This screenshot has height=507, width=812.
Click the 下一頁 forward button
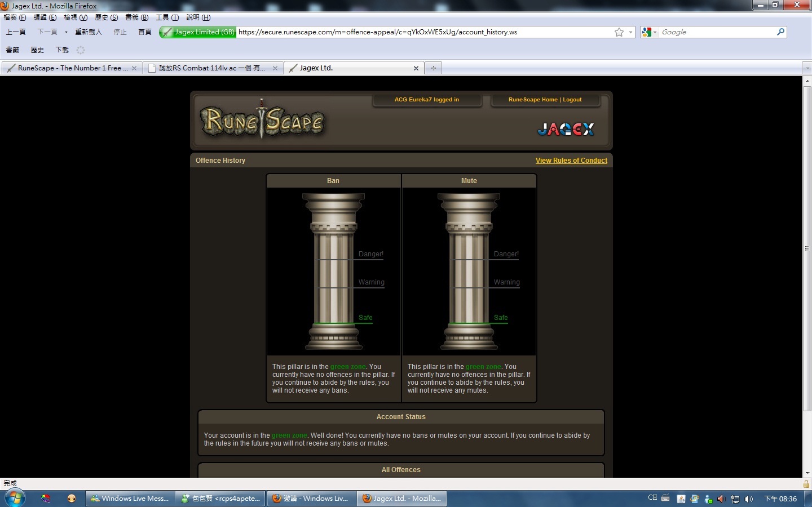tap(47, 32)
